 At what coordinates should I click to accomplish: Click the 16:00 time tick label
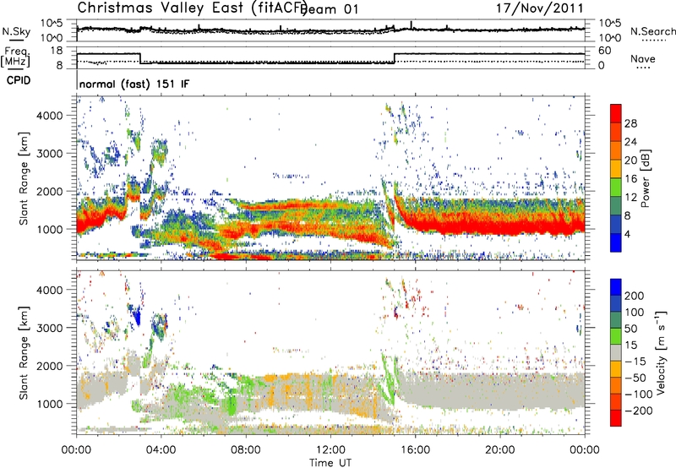click(415, 450)
